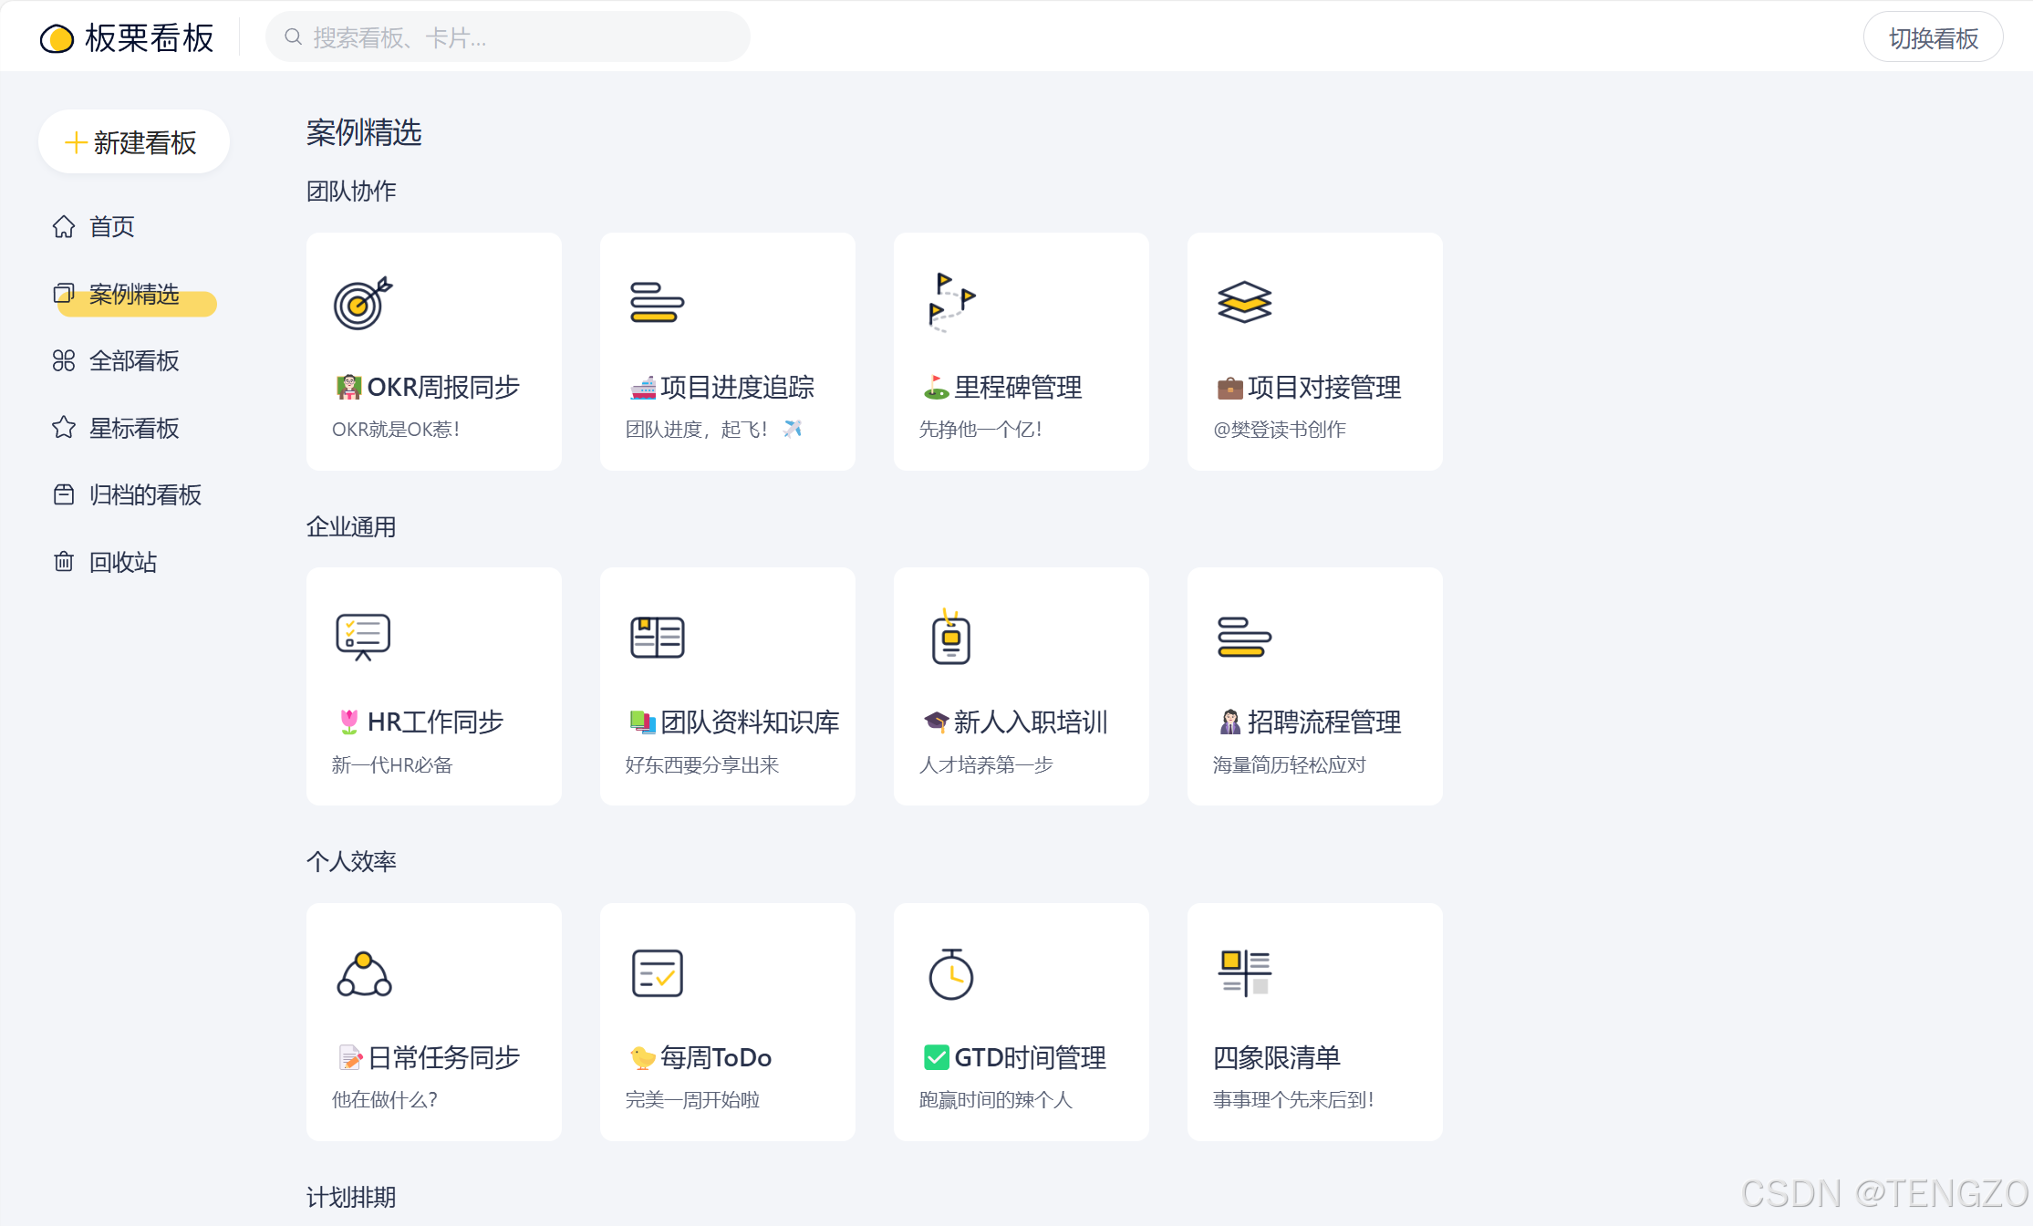
Task: Open 星标看板 starred boards
Action: point(133,428)
